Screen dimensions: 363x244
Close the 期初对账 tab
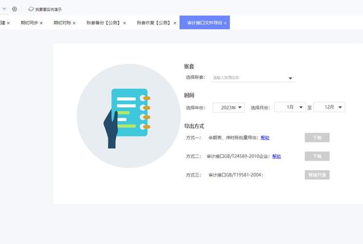click(74, 23)
